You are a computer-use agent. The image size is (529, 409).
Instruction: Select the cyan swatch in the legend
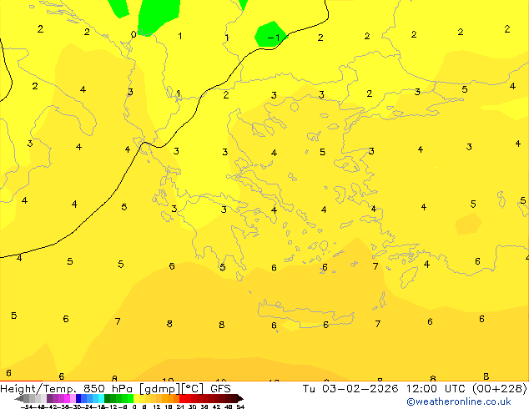[x=101, y=398]
